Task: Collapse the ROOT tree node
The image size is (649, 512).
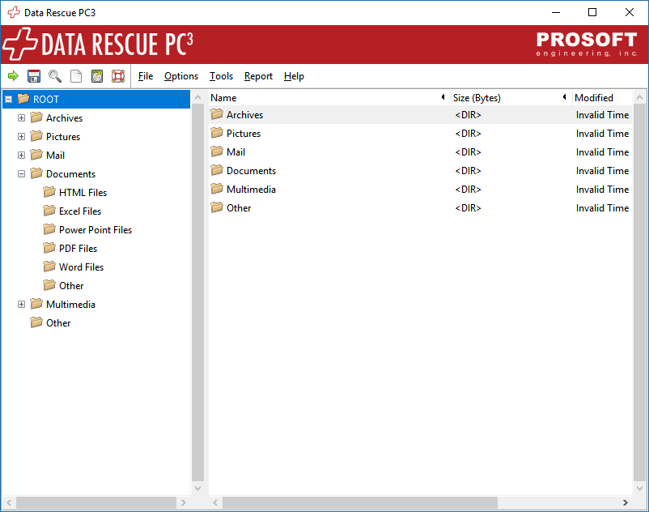Action: (9, 100)
